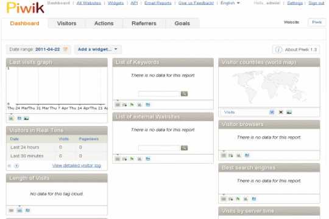This screenshot has width=329, height=219.
Task: Switch Visitor browsers to chart view
Action: (x=239, y=155)
